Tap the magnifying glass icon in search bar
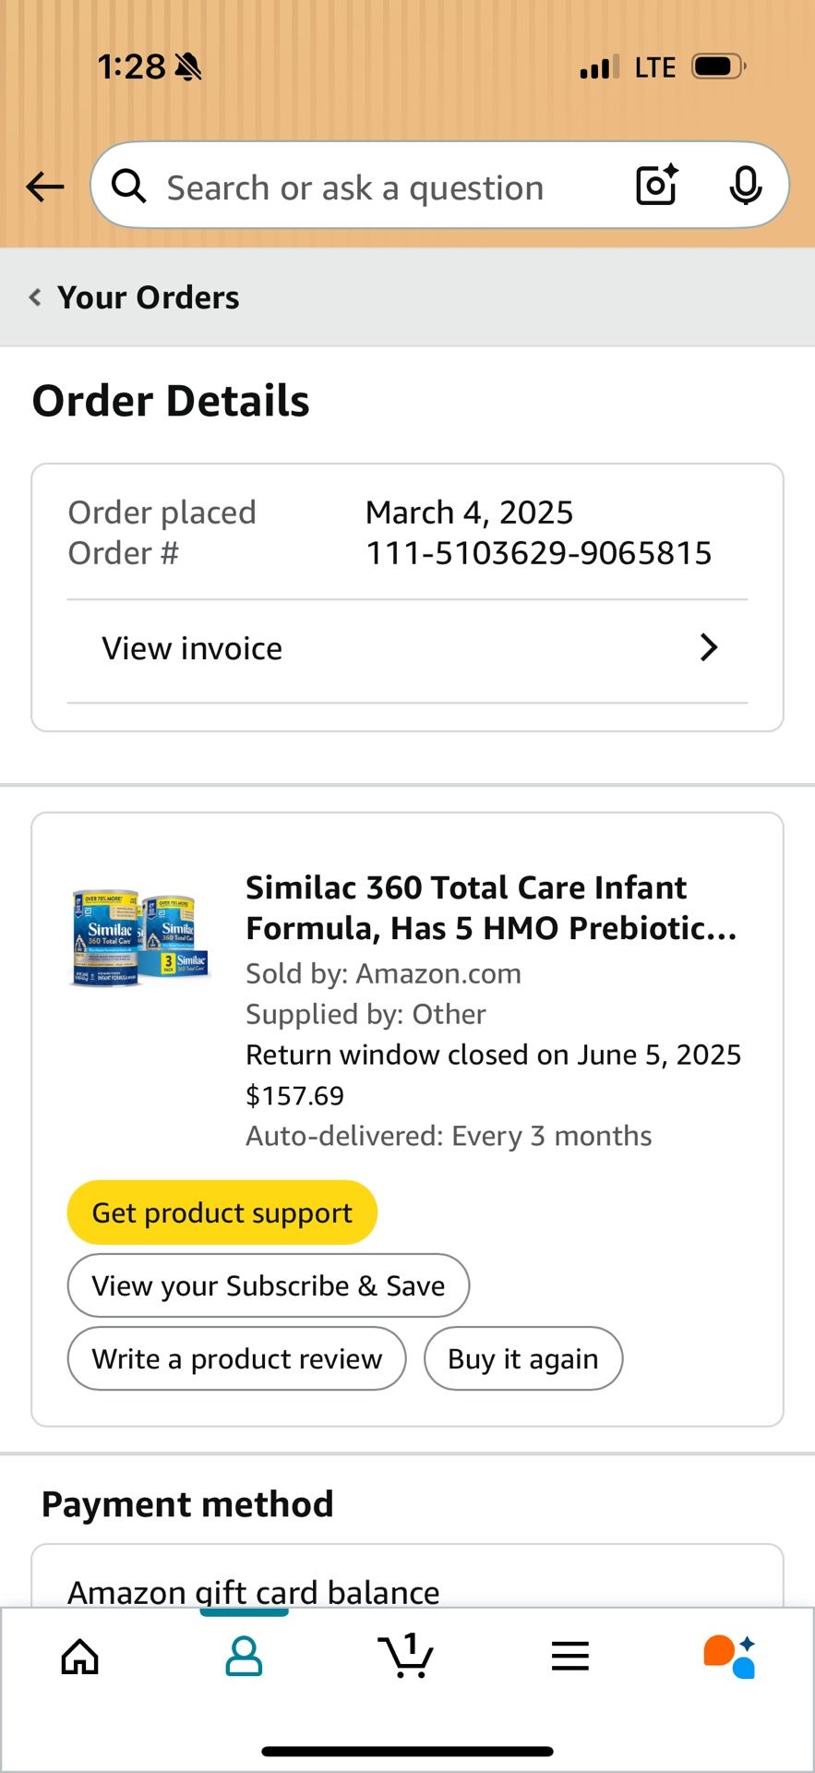This screenshot has height=1773, width=815. [x=128, y=186]
